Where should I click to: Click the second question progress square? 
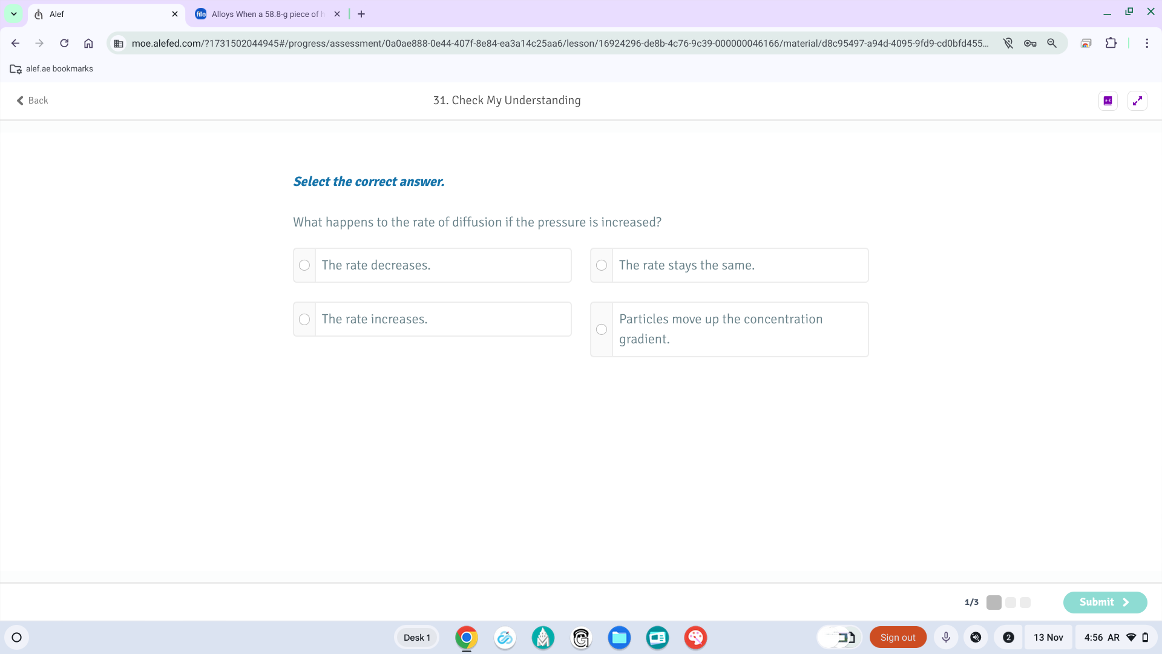point(1010,602)
